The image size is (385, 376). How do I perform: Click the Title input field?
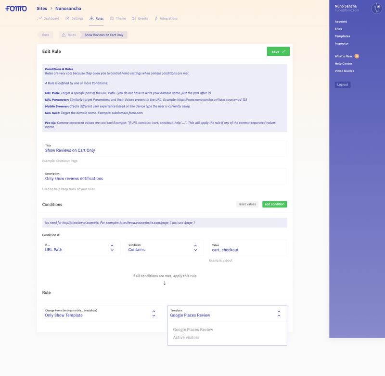pyautogui.click(x=165, y=148)
